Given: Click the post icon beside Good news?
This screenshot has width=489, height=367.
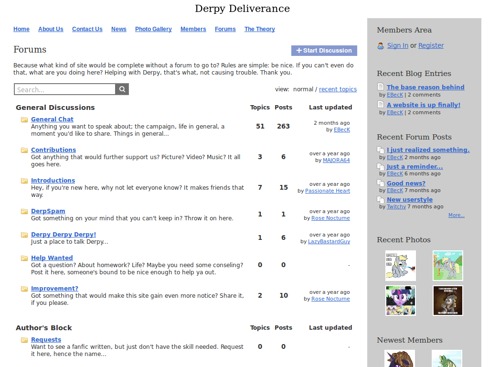Looking at the screenshot, I should click(x=381, y=183).
